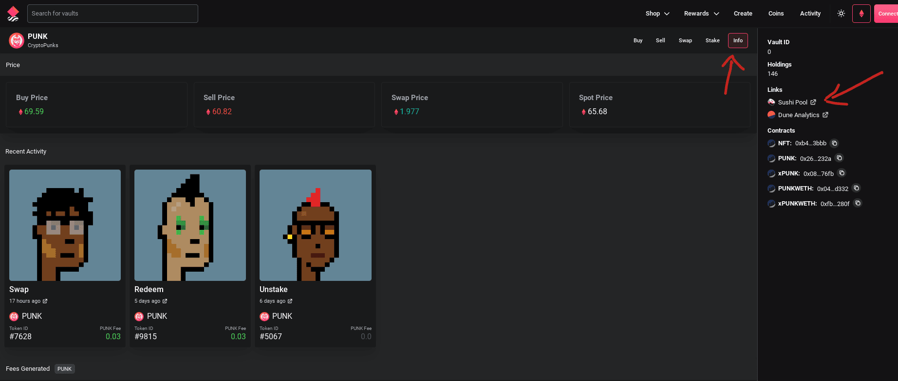Open the Buy tab
898x381 pixels.
pos(637,40)
